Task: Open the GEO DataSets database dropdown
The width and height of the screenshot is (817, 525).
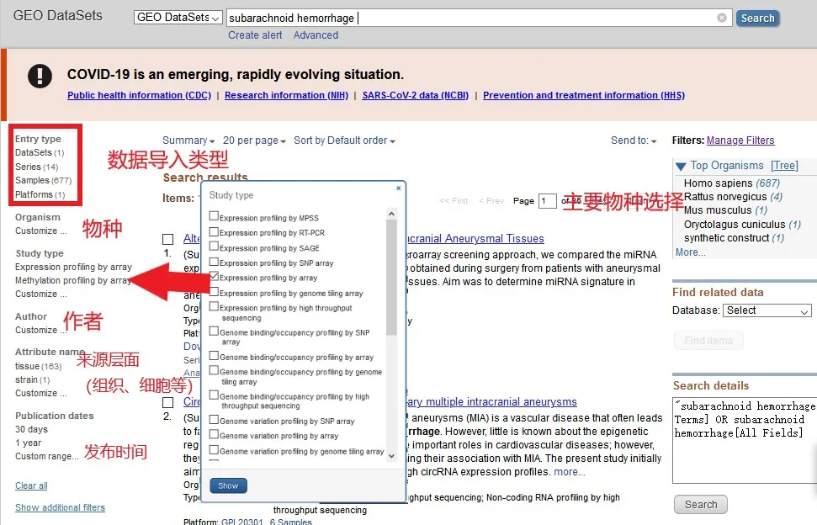Action: pos(178,18)
